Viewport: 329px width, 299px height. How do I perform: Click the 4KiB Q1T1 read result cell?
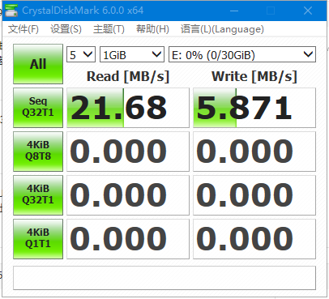(x=128, y=239)
